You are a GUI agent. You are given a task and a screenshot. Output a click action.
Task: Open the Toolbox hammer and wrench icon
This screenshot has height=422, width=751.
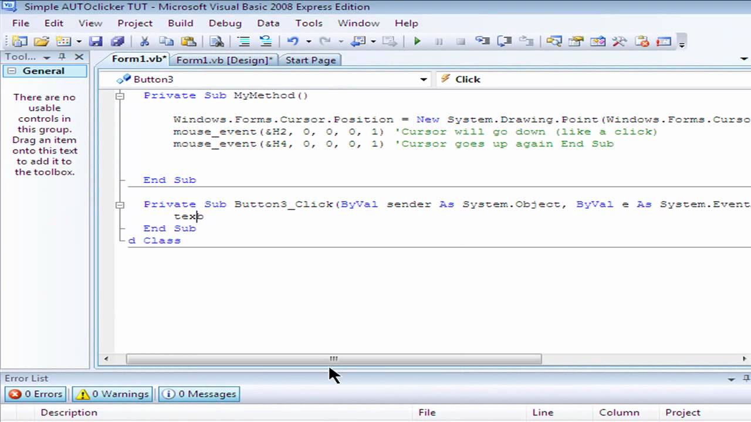point(620,42)
